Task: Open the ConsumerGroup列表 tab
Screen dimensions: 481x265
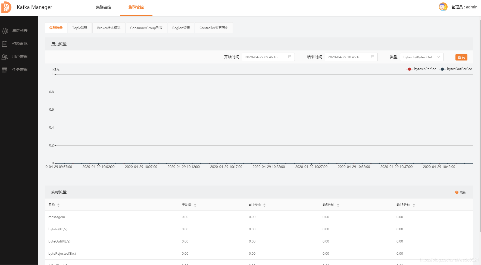Action: tap(146, 28)
